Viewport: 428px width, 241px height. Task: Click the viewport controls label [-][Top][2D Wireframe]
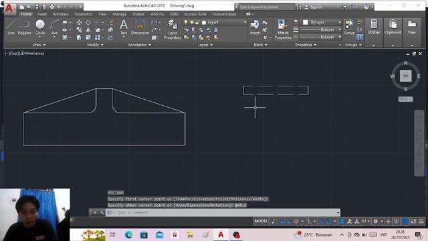point(24,54)
